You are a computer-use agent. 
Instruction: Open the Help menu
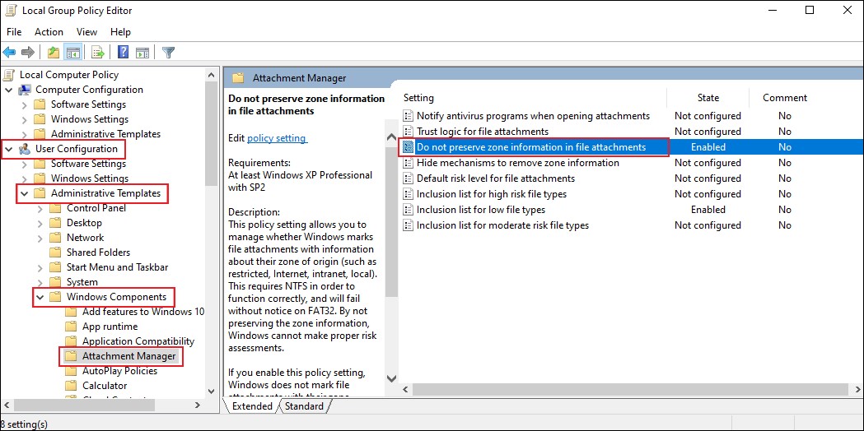(x=121, y=32)
